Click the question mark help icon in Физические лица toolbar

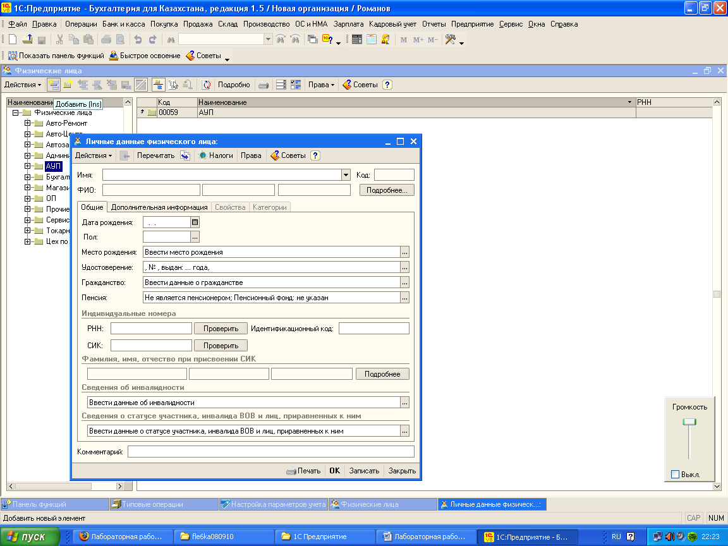coord(387,85)
